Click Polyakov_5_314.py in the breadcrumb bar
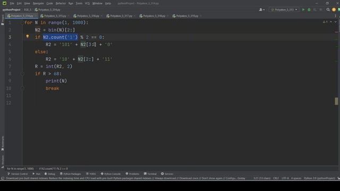The image size is (340, 191). tap(47, 10)
